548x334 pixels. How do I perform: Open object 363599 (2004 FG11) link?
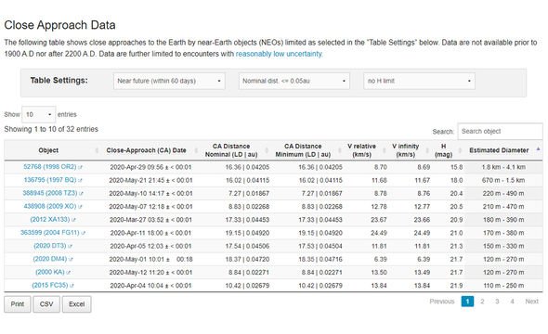click(50, 233)
